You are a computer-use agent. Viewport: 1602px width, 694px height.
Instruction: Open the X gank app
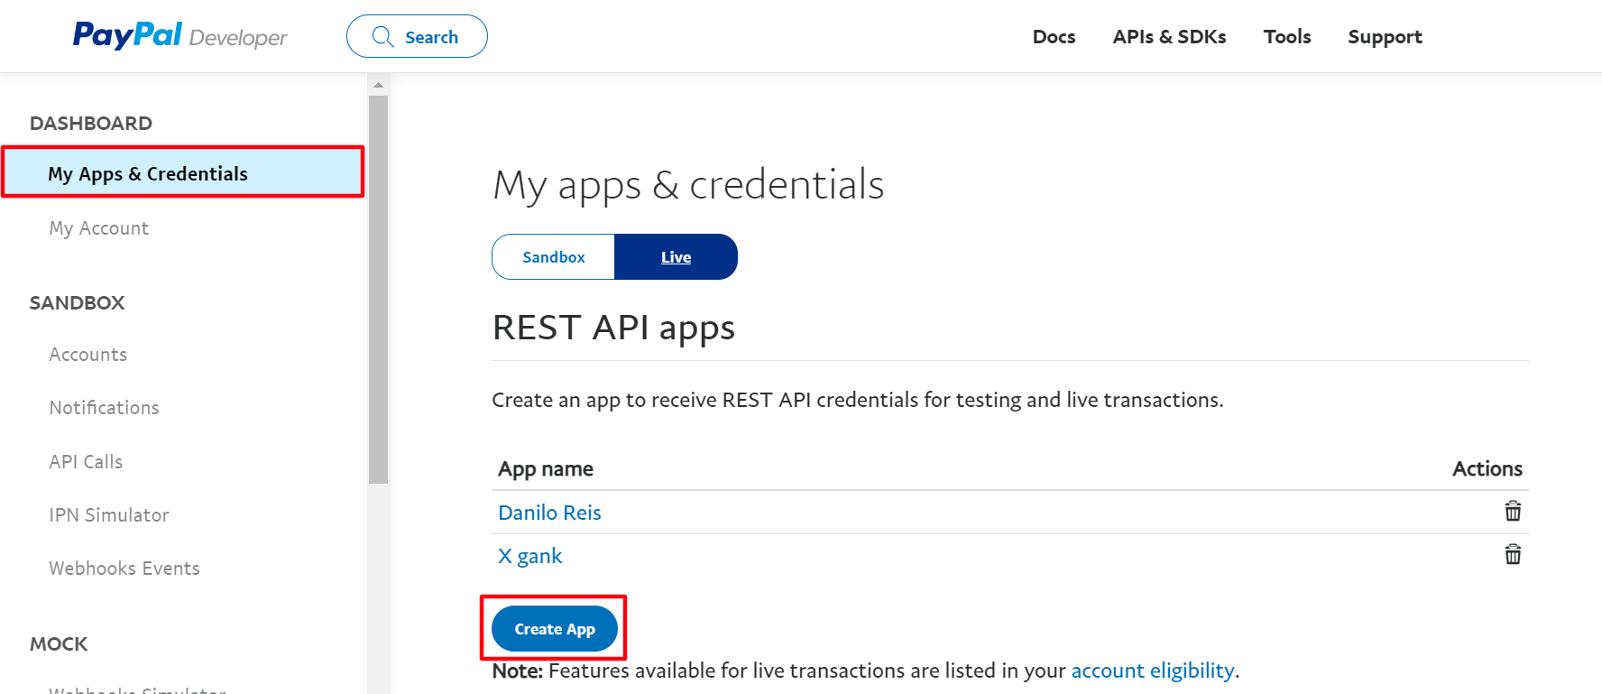click(x=529, y=556)
